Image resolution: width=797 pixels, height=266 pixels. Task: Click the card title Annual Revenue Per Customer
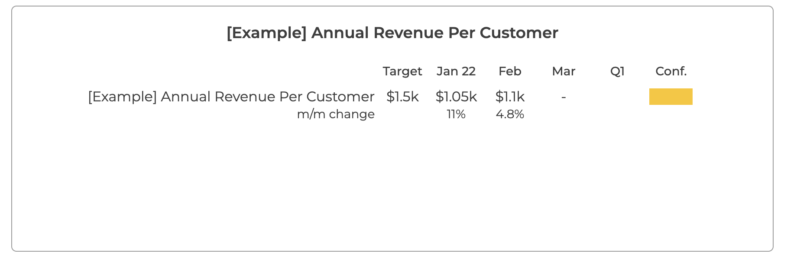pyautogui.click(x=392, y=33)
